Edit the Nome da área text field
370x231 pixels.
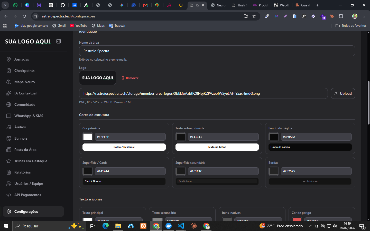tap(217, 51)
